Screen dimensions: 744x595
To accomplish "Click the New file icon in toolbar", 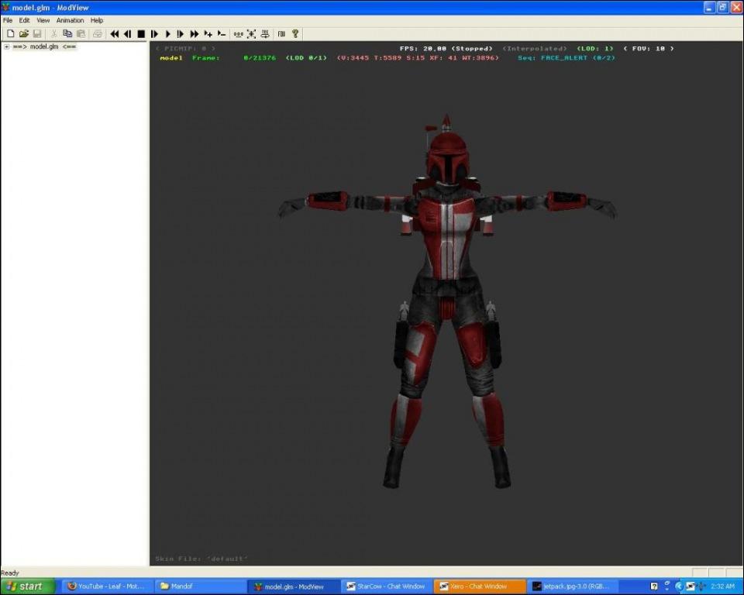I will (10, 34).
